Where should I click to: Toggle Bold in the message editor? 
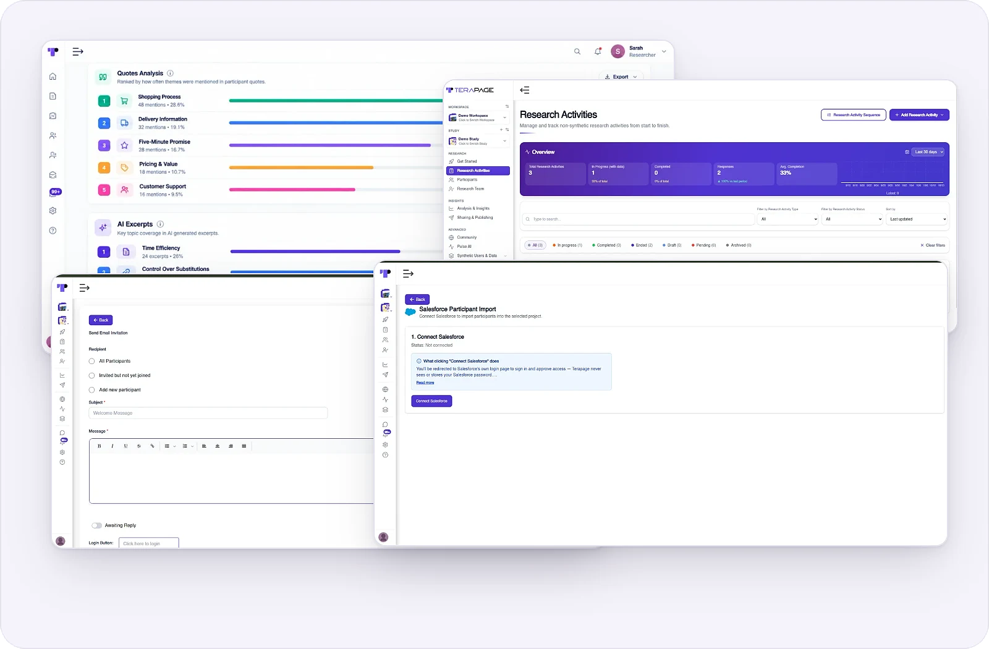tap(100, 446)
